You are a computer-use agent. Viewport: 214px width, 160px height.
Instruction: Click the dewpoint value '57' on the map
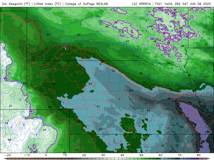[36, 88]
